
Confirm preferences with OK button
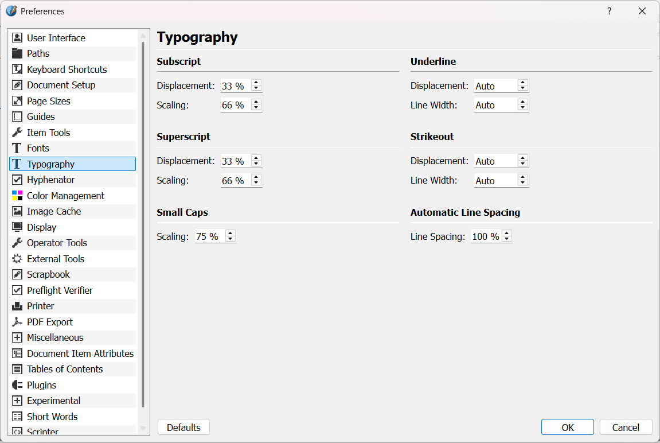pyautogui.click(x=567, y=428)
